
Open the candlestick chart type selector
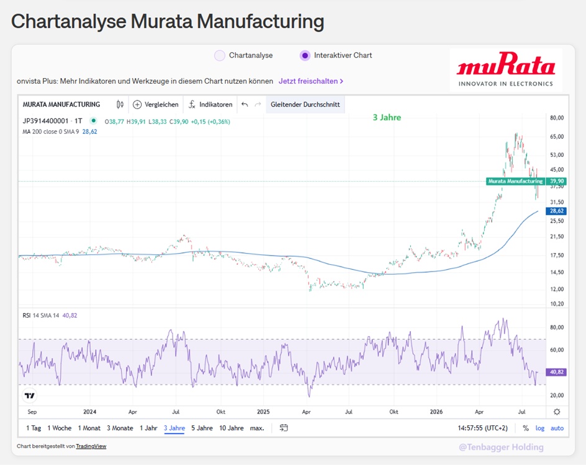[120, 105]
